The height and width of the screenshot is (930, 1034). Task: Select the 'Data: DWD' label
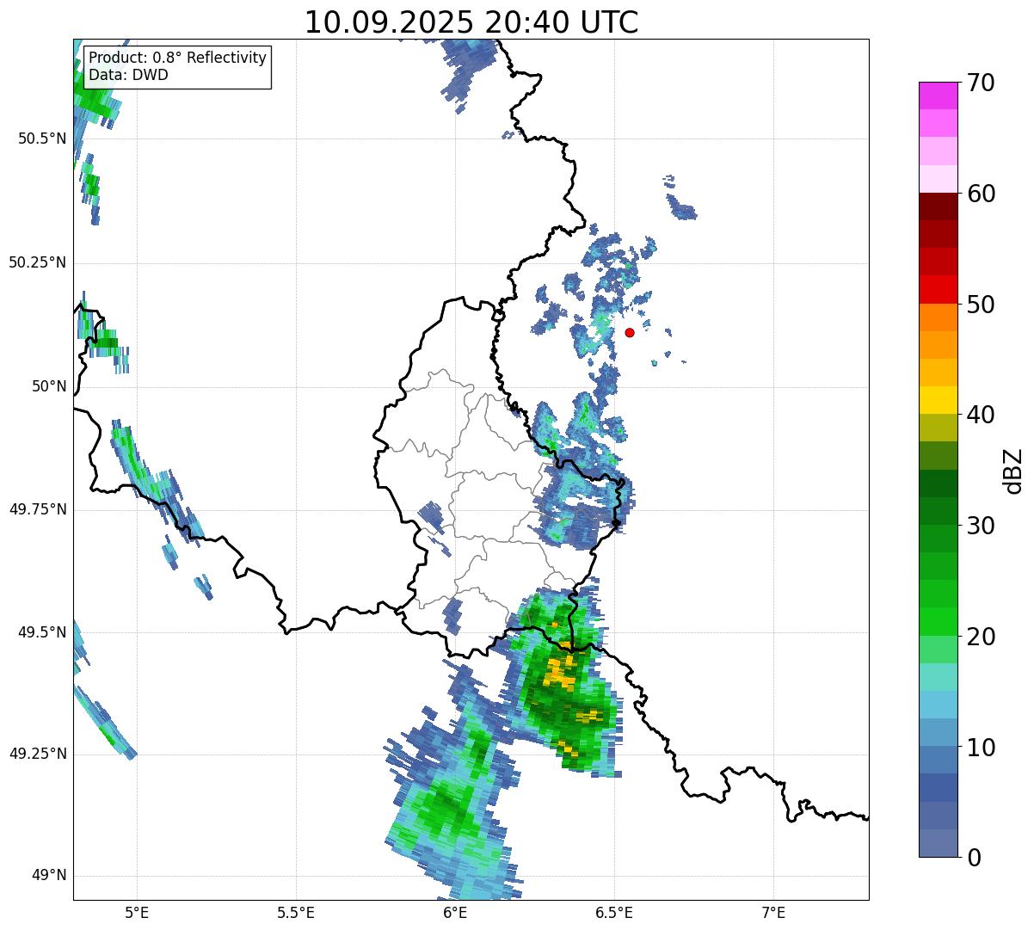128,76
